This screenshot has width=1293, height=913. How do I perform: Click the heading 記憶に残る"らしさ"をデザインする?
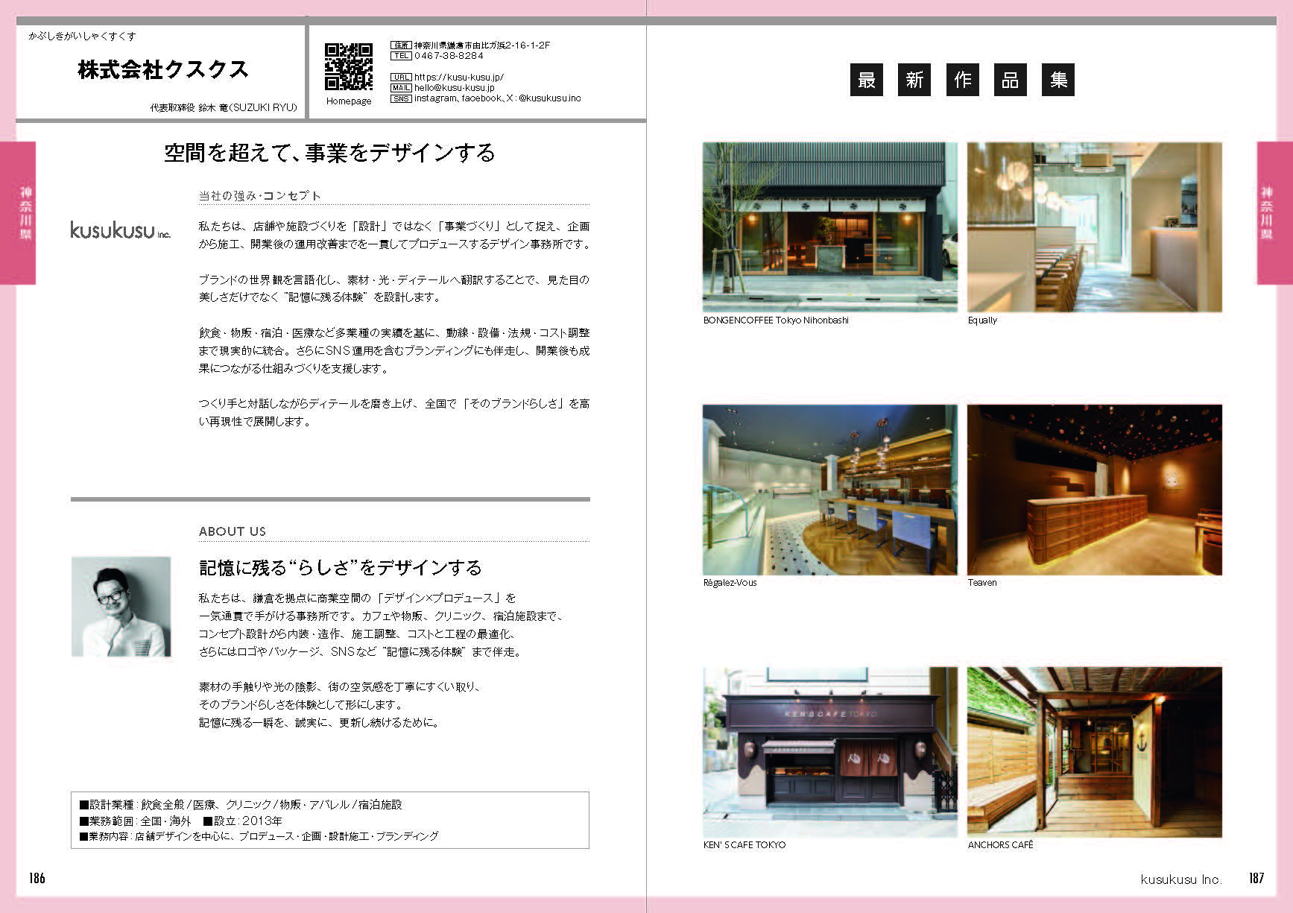340,568
